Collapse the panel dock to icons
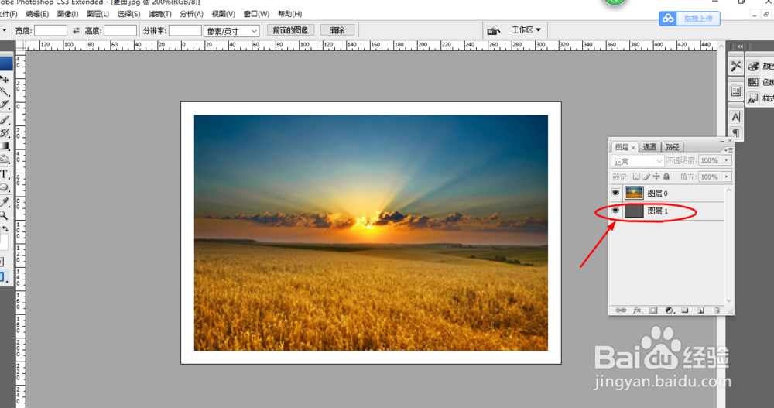Viewport: 774px width, 408px height. point(740,46)
